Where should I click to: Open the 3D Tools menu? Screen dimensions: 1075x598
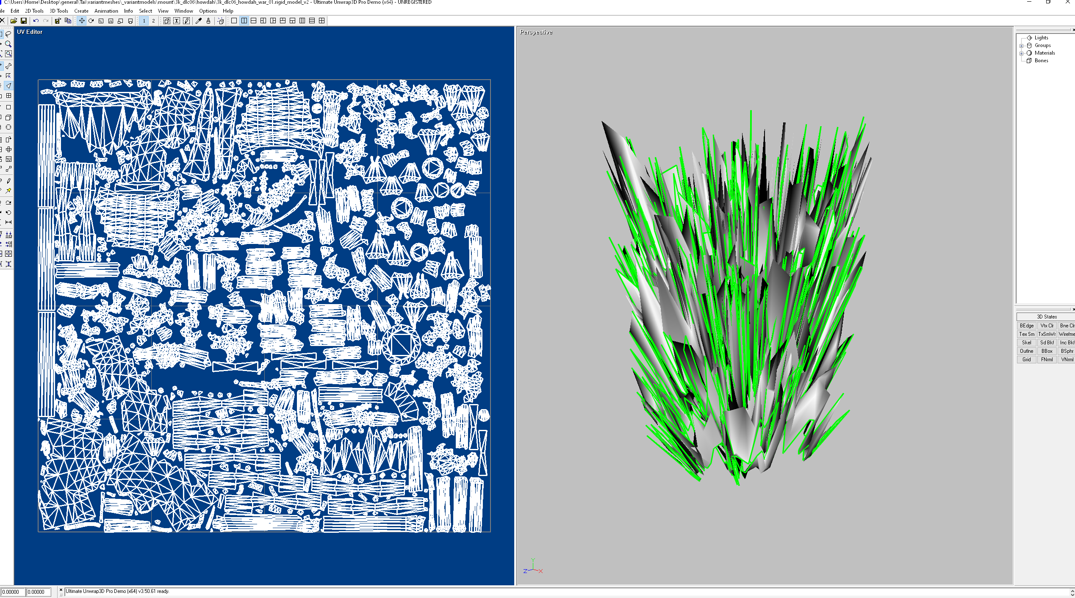[58, 11]
